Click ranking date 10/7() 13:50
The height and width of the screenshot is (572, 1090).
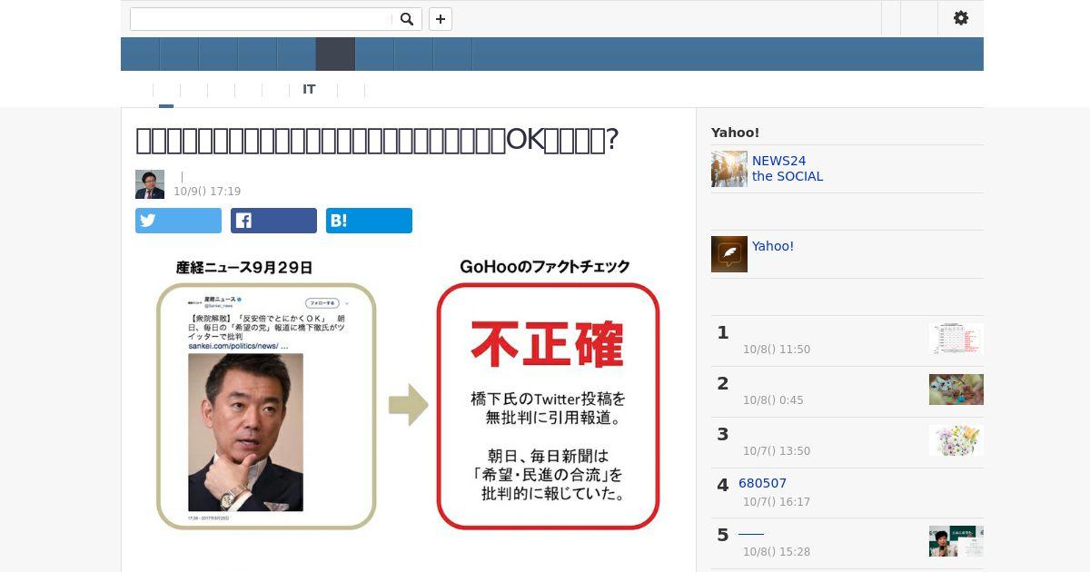[x=777, y=451]
